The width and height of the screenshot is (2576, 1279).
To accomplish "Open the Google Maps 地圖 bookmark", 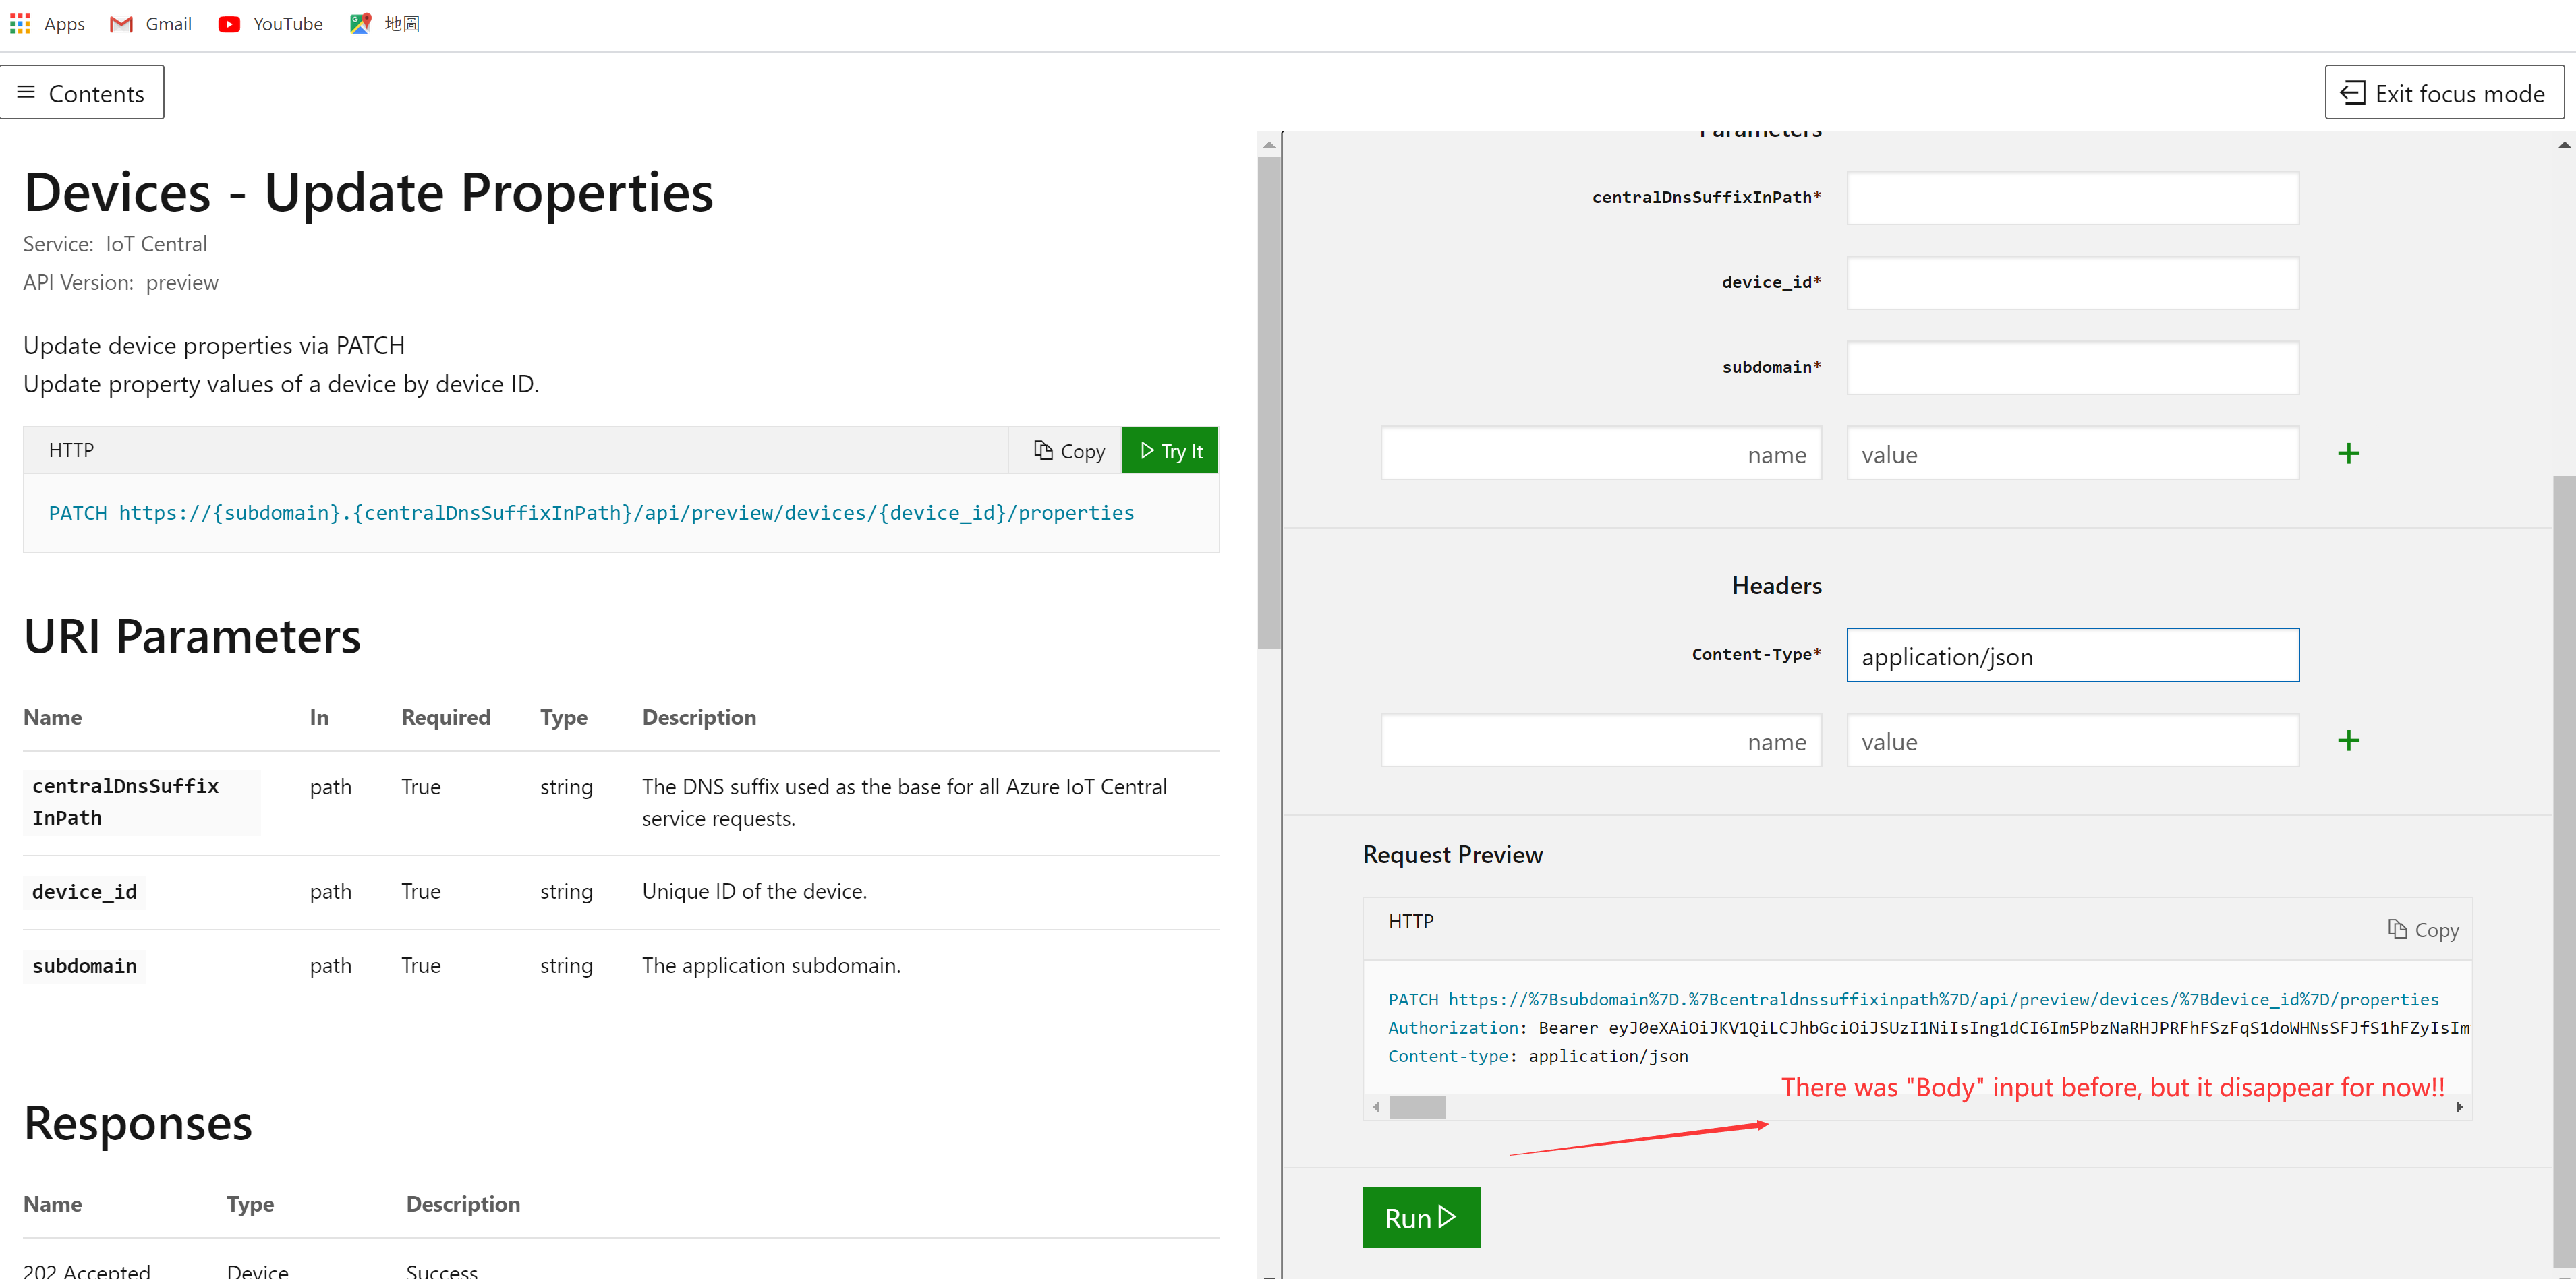I will coord(385,24).
